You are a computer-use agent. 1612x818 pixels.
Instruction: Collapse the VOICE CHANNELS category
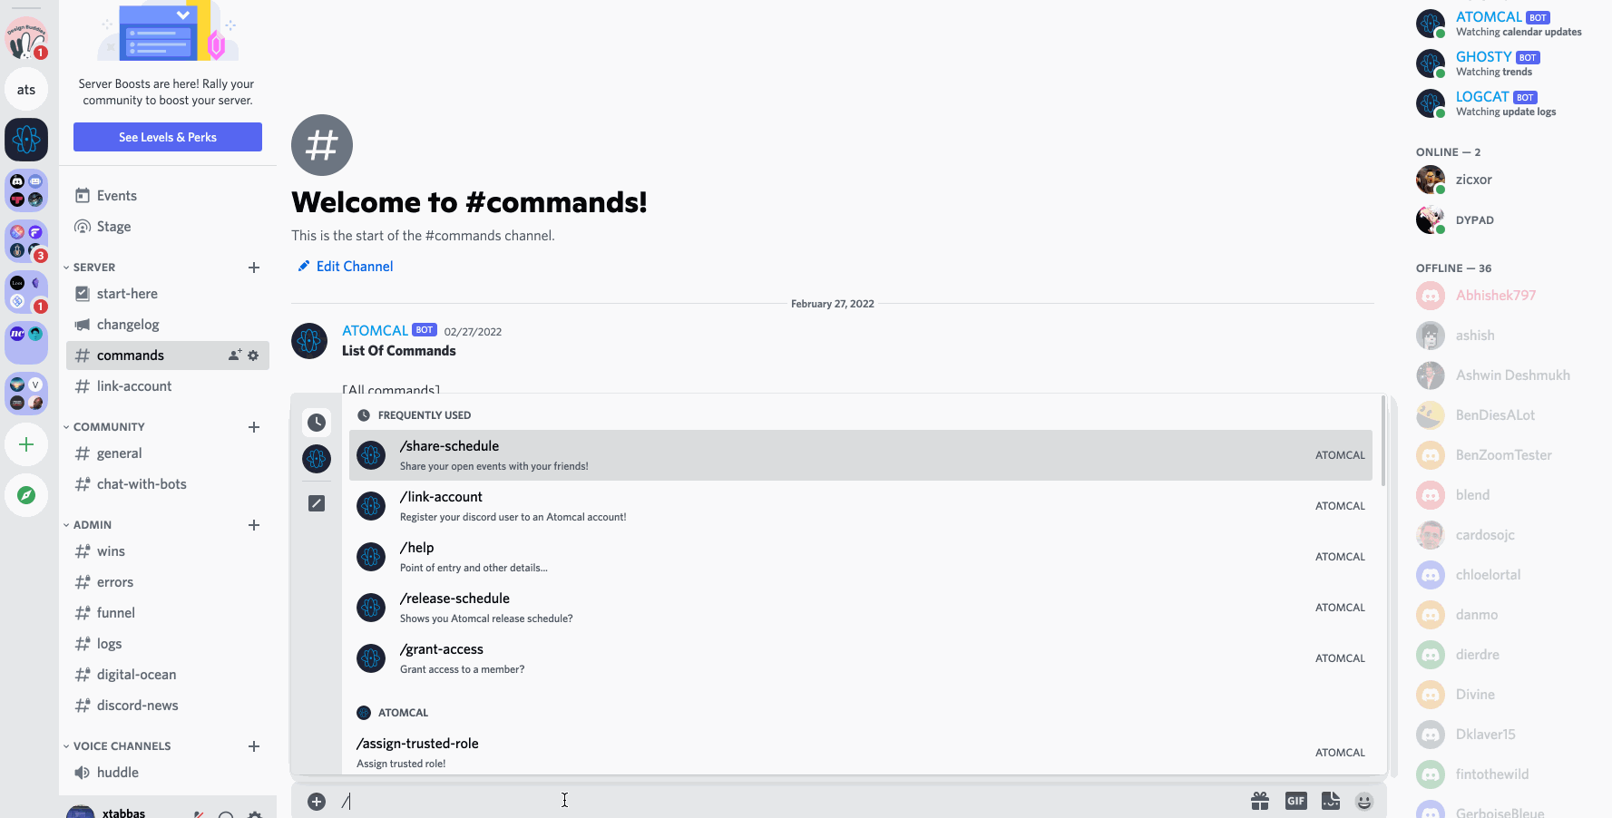[122, 746]
